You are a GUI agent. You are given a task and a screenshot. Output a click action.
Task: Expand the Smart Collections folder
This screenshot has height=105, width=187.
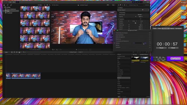coord(4,9)
